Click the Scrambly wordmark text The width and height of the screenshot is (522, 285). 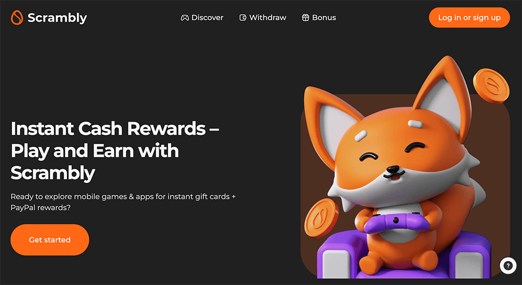pos(57,18)
